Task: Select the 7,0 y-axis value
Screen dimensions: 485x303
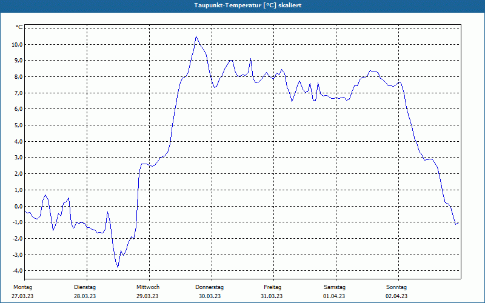Action: coord(18,93)
